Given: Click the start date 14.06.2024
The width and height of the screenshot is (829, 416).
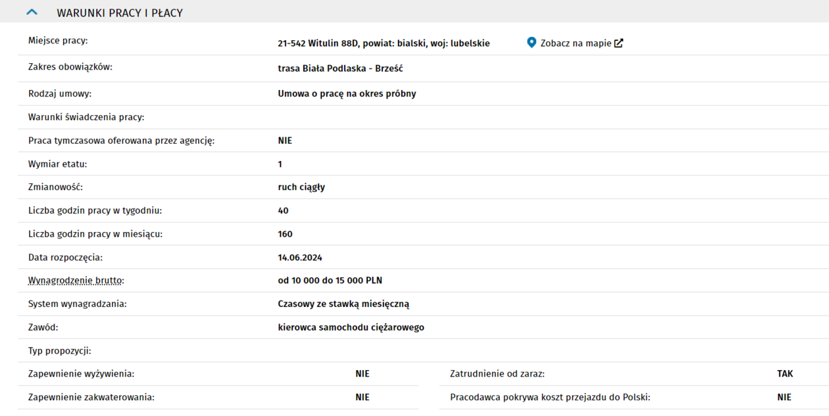Looking at the screenshot, I should click(x=300, y=258).
